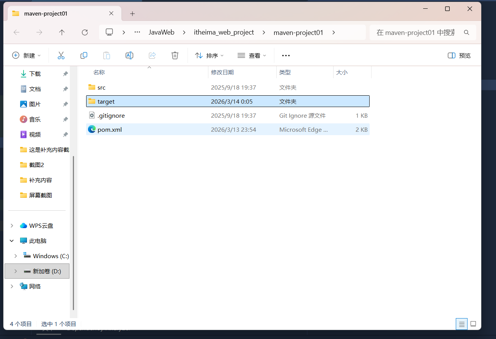Open 屏幕截图 folder in sidebar
496x339 pixels.
click(x=41, y=195)
